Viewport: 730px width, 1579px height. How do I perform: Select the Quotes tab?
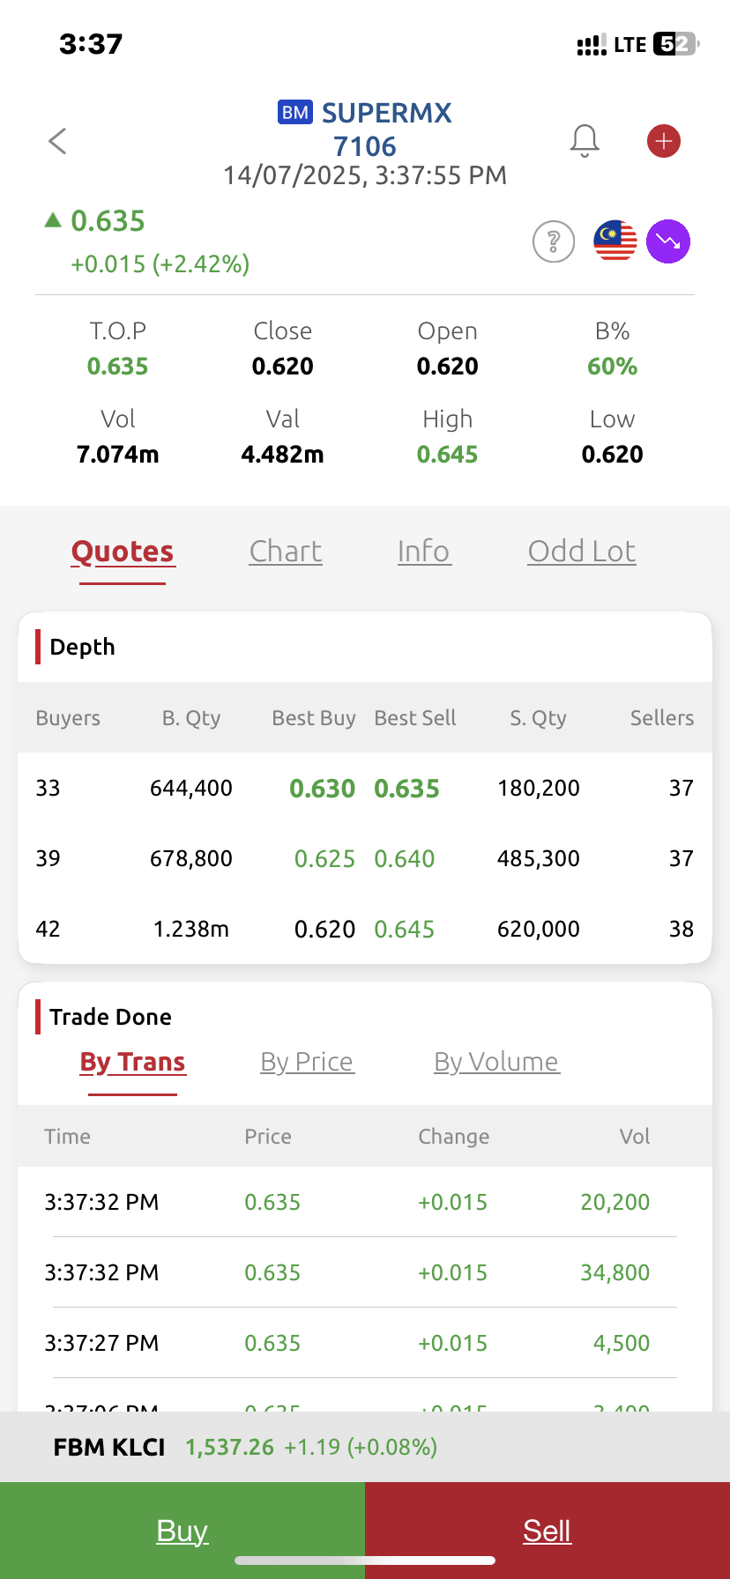click(x=123, y=552)
